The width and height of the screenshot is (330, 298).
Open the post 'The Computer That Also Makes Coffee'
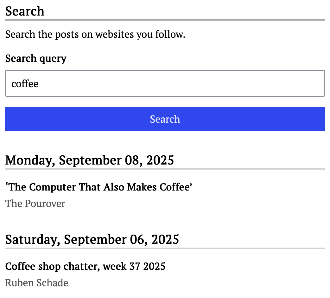tap(98, 187)
